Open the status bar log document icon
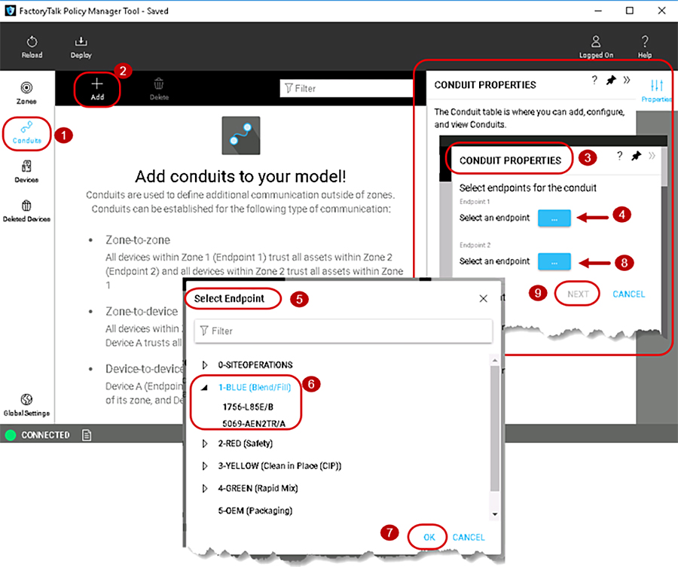 87,435
